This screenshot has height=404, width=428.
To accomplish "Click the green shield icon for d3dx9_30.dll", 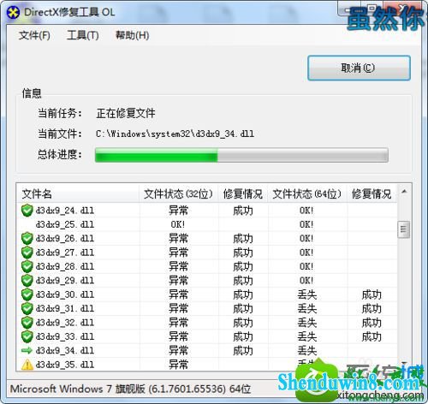I will click(27, 294).
